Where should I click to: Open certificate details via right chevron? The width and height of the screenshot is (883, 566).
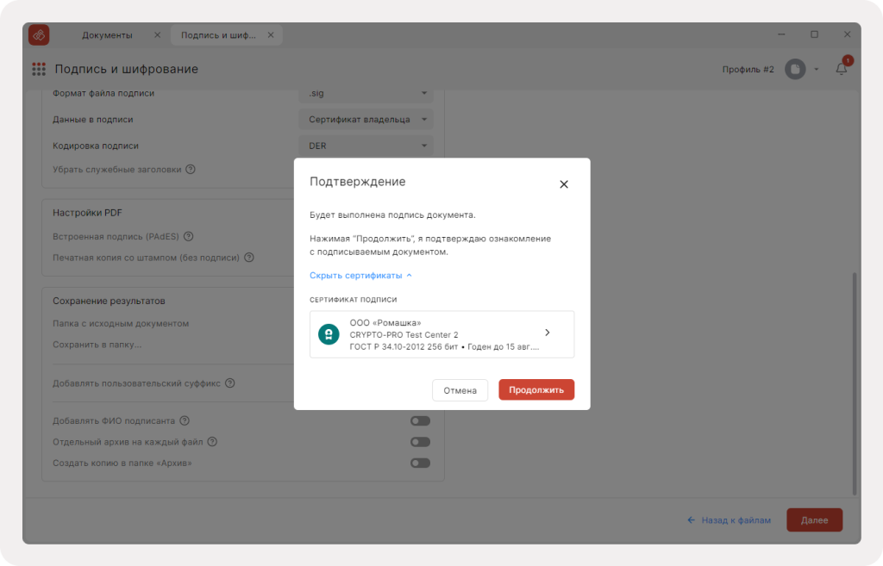pyautogui.click(x=548, y=333)
